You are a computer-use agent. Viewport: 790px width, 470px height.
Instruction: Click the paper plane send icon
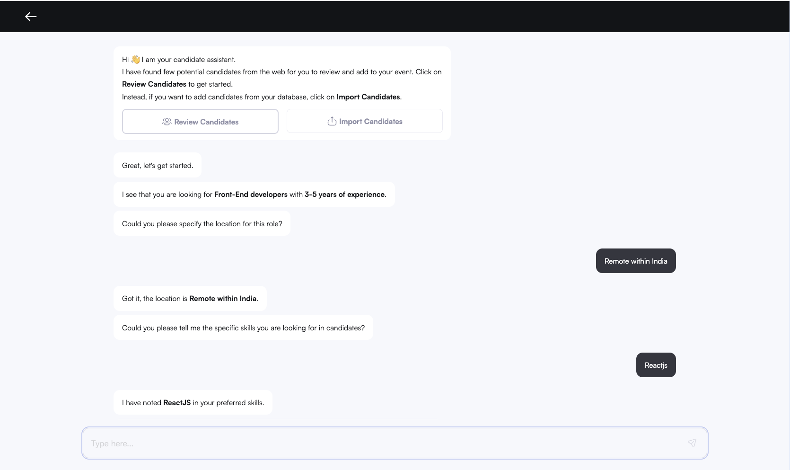click(692, 443)
